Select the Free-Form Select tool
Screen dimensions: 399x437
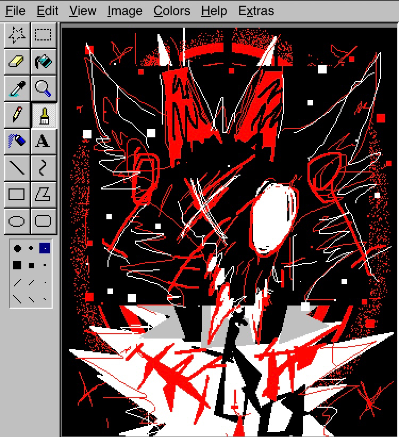pyautogui.click(x=17, y=35)
